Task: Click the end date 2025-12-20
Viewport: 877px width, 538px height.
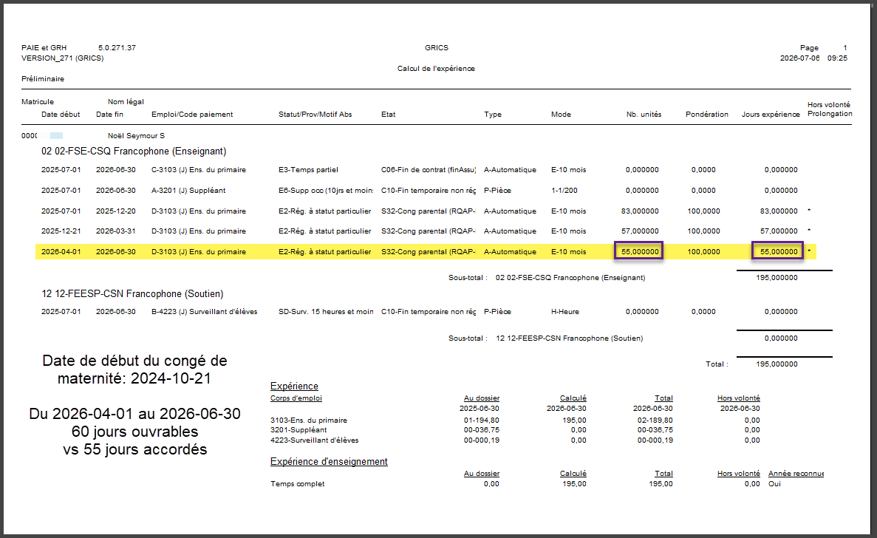Action: pos(116,211)
